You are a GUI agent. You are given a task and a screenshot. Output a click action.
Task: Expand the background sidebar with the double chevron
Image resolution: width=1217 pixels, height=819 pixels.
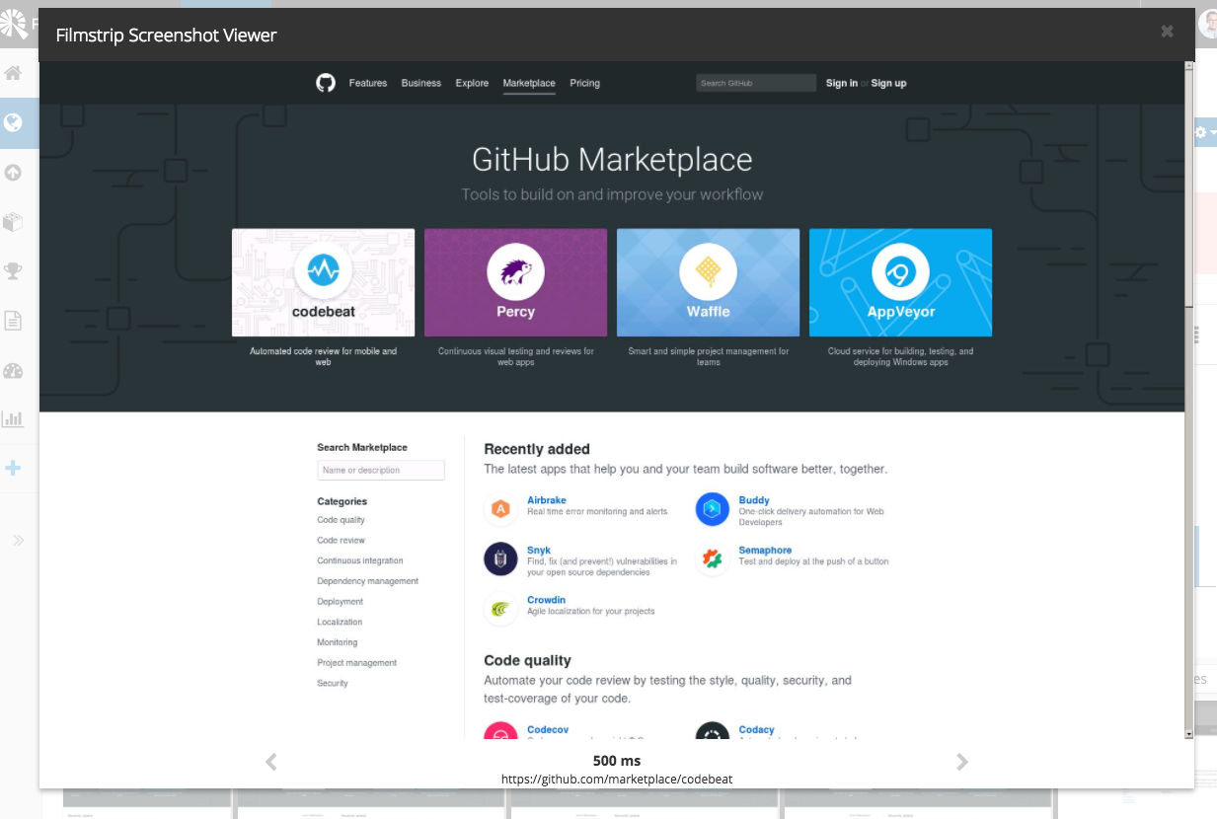[x=18, y=540]
